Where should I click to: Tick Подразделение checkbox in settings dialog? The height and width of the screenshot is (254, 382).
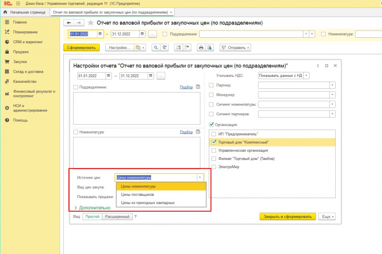click(76, 87)
